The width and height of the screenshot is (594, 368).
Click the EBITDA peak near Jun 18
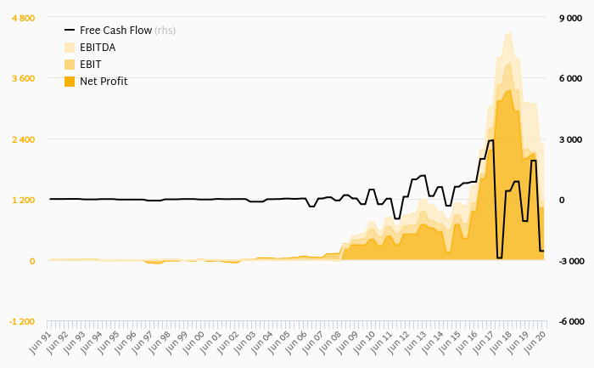(510, 32)
